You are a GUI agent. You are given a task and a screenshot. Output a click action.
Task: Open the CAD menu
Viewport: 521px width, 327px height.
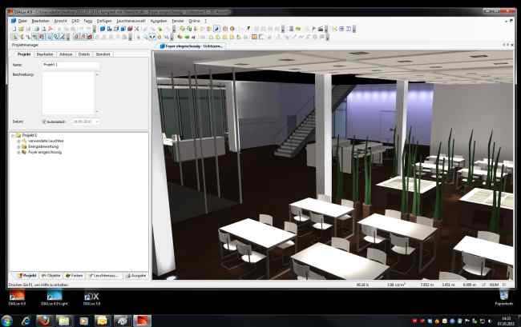coord(75,21)
